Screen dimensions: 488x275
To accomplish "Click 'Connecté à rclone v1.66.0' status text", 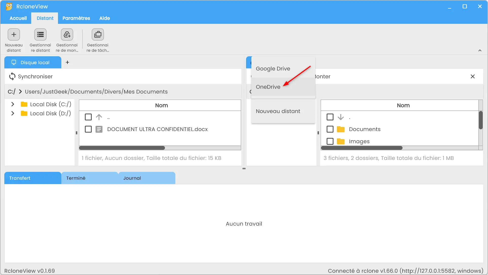I will (406, 271).
